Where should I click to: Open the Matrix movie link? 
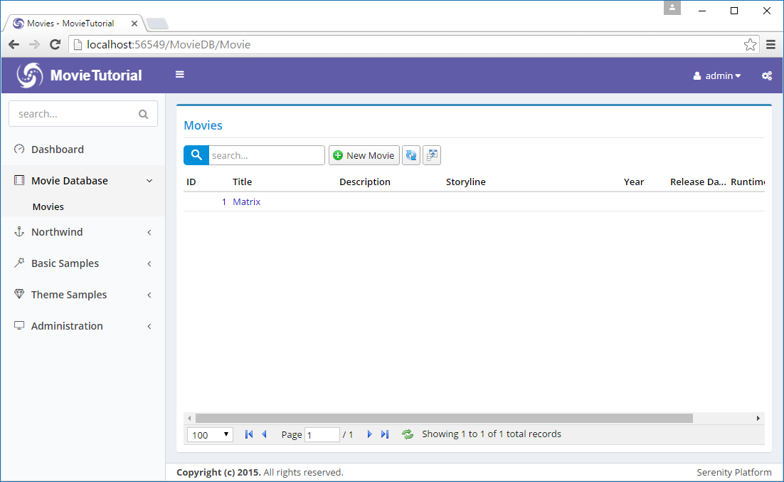[246, 202]
